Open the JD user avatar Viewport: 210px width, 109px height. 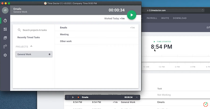(x=5, y=10)
